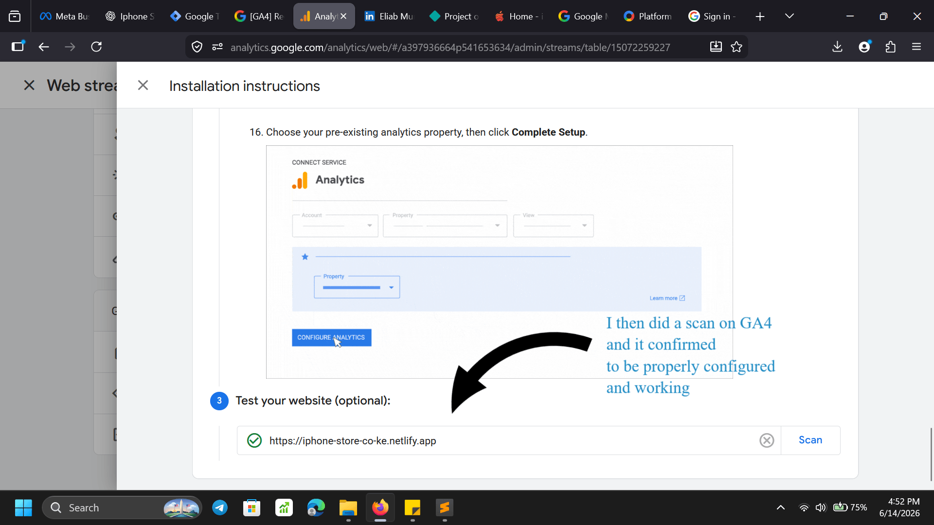Open the browser downloads panel

point(837,47)
